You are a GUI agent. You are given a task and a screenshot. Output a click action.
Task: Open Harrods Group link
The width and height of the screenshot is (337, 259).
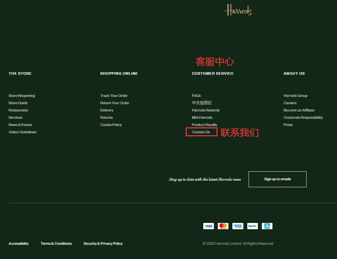tap(295, 96)
